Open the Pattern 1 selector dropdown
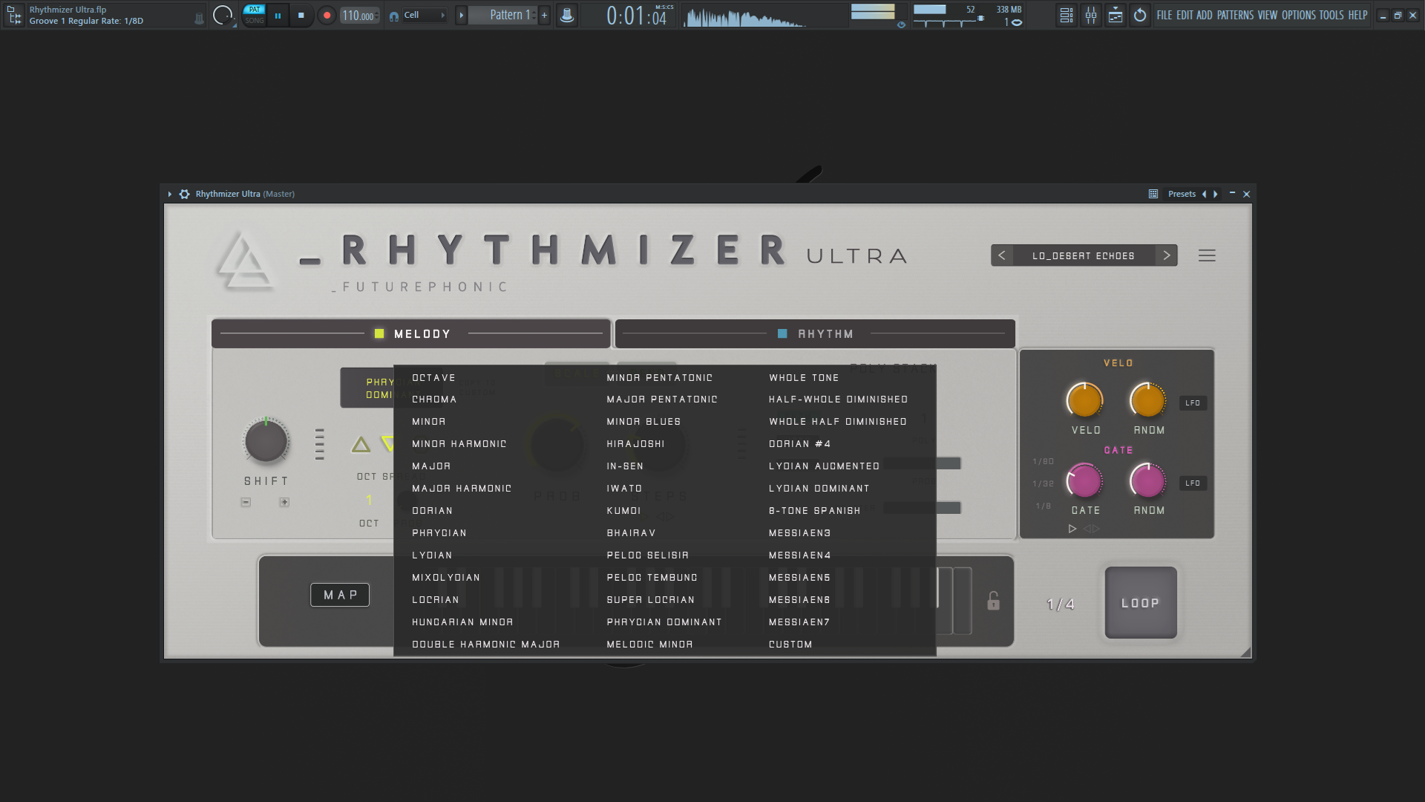This screenshot has width=1425, height=802. (509, 15)
